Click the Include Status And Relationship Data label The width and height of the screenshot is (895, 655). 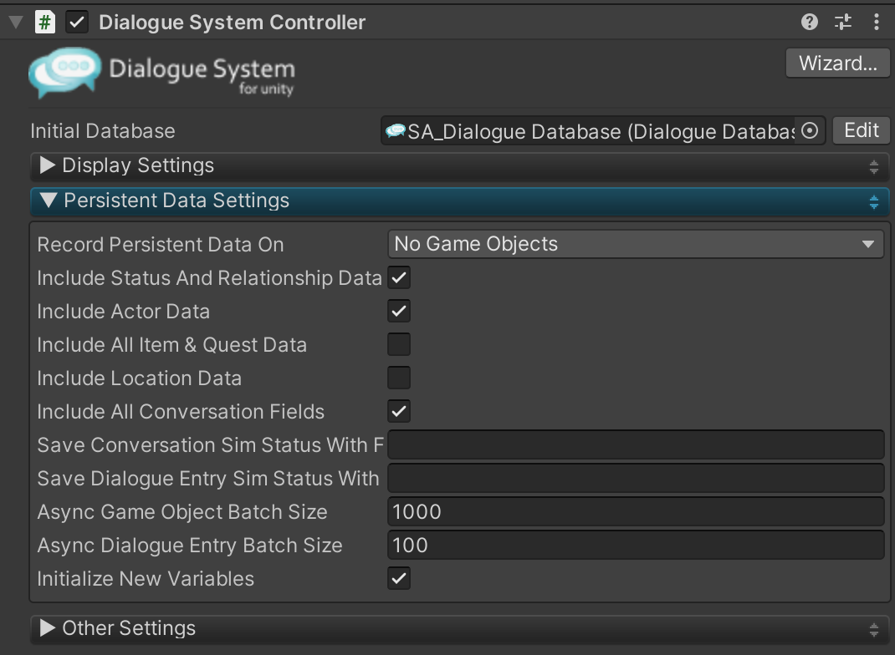click(x=209, y=278)
